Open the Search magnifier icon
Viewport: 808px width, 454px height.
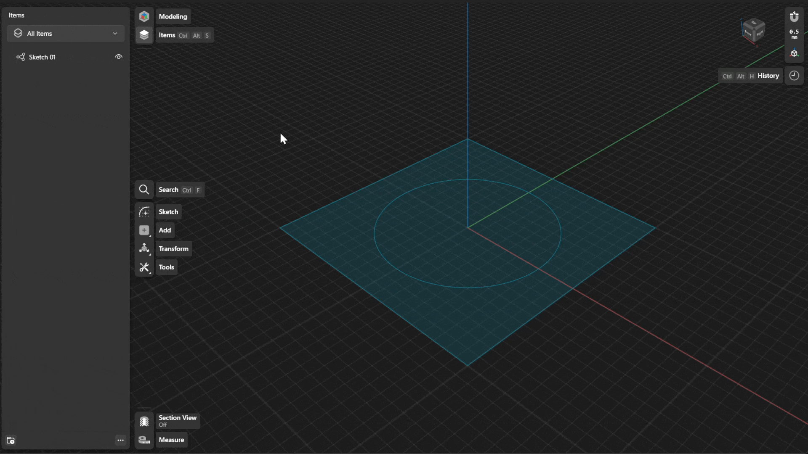144,190
